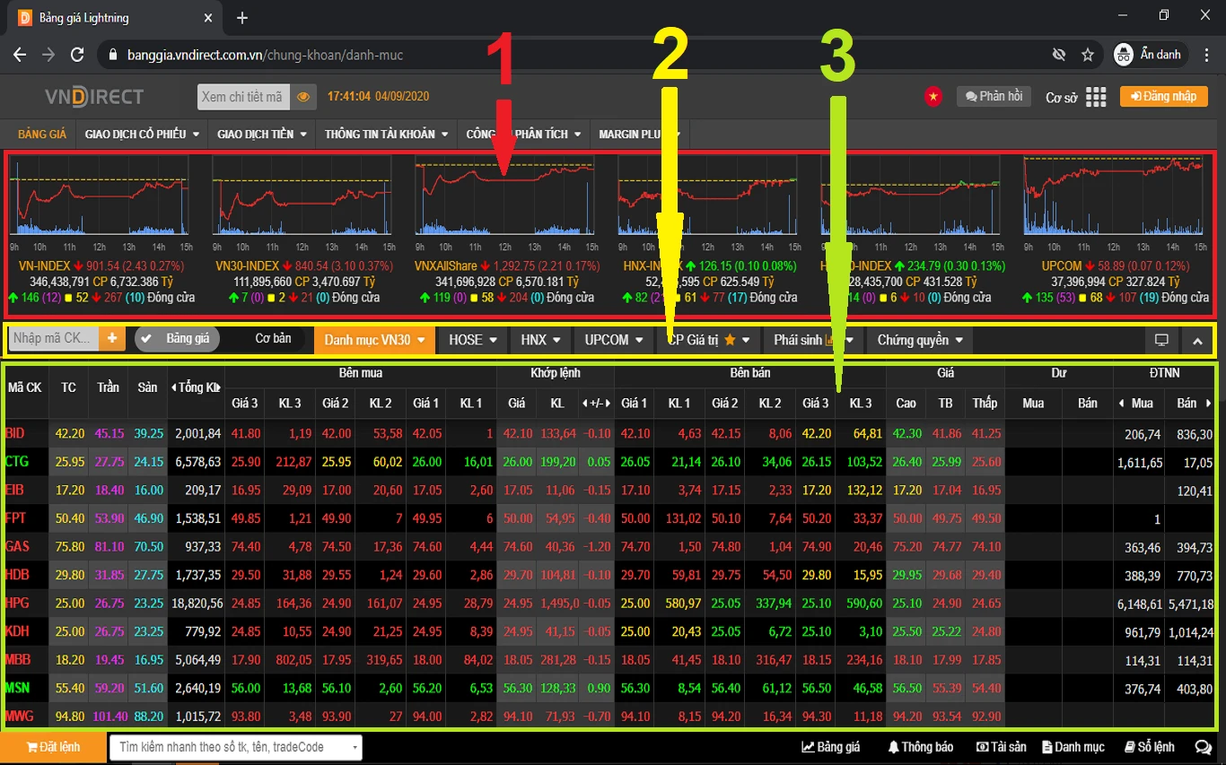Click the Nhập mã CK input field

pyautogui.click(x=54, y=339)
